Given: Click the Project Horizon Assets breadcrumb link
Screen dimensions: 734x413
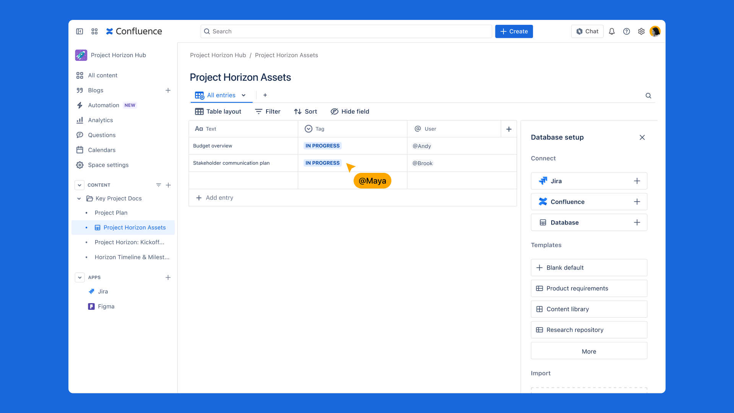Looking at the screenshot, I should [286, 55].
